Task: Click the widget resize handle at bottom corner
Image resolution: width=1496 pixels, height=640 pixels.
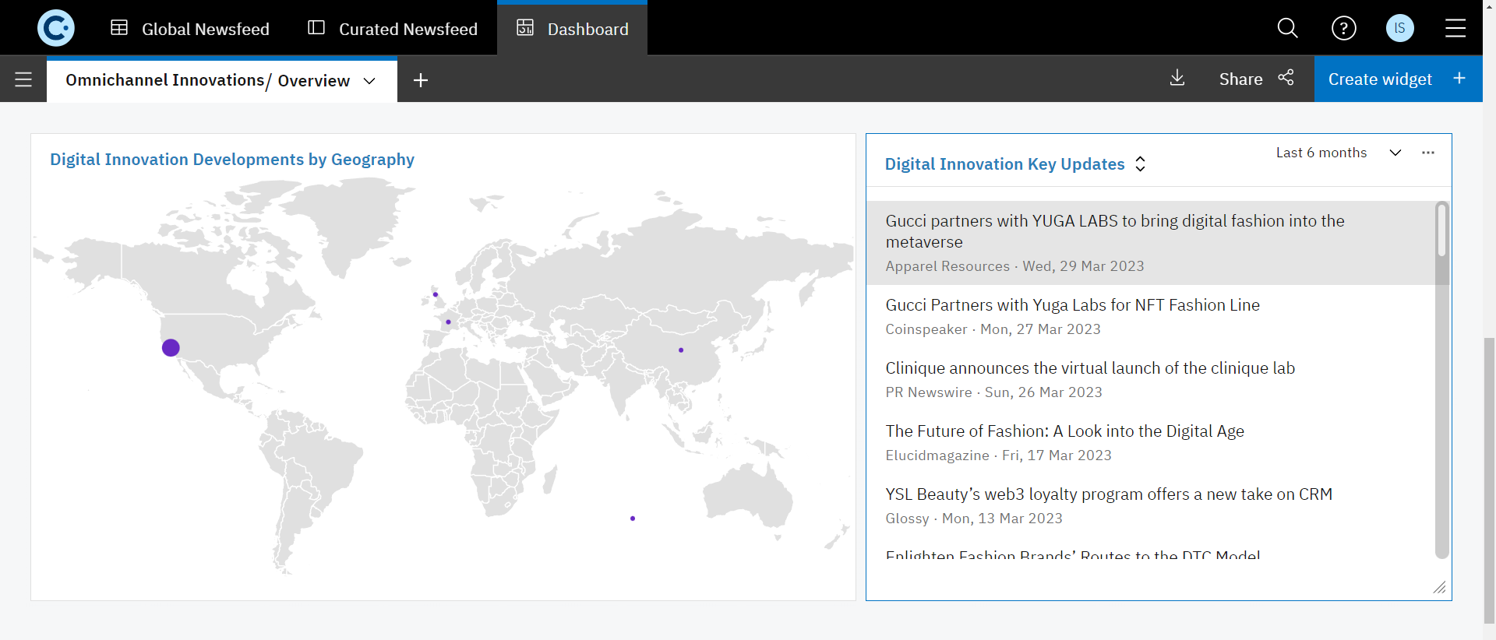Action: pos(1439,588)
